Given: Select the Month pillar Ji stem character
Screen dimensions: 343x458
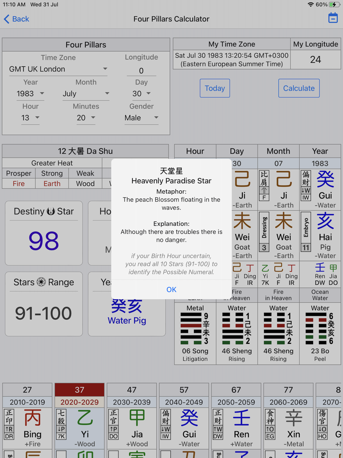Looking at the screenshot, I should tap(284, 179).
